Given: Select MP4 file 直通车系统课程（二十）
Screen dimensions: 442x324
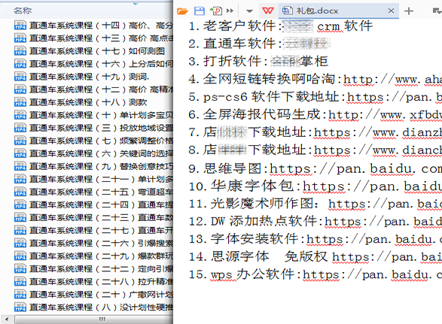Looking at the screenshot, I should 93,295.
